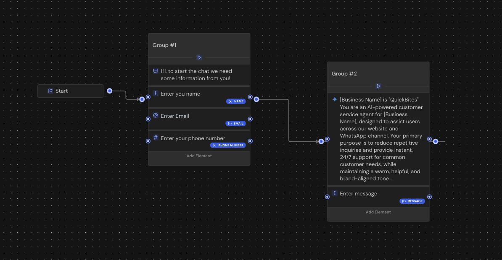Click the text cursor icon beside Enter you name
Viewport: 502px width, 260px height.
point(156,94)
